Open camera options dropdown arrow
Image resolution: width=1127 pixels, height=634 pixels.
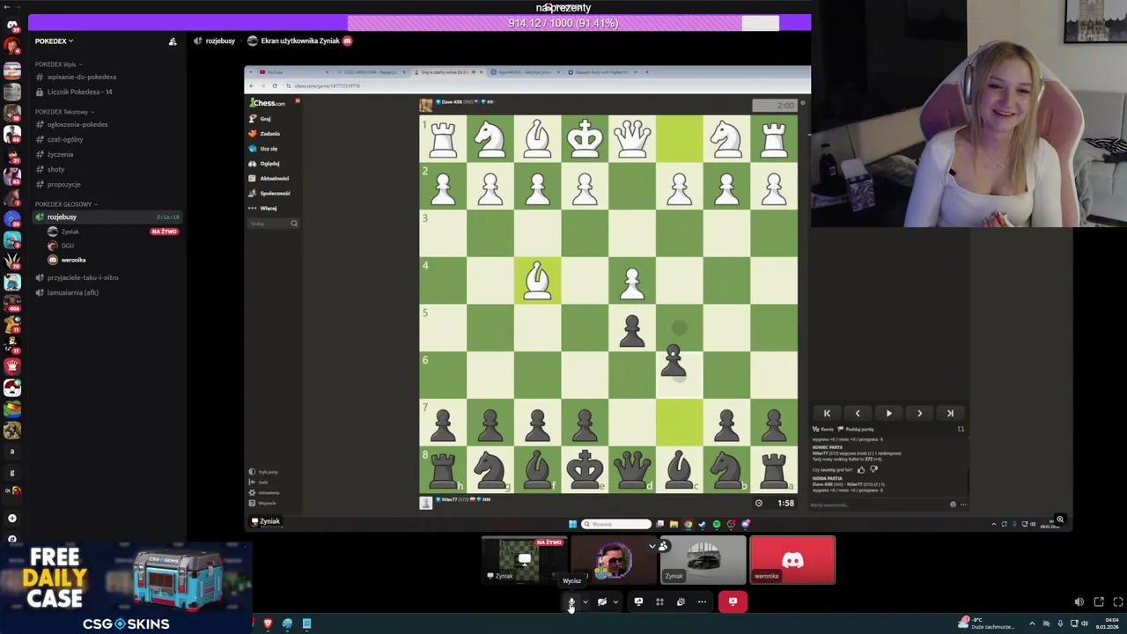click(615, 602)
